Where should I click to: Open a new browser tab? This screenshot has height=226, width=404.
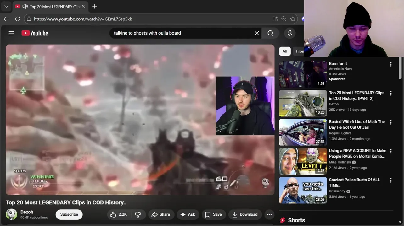tap(94, 6)
